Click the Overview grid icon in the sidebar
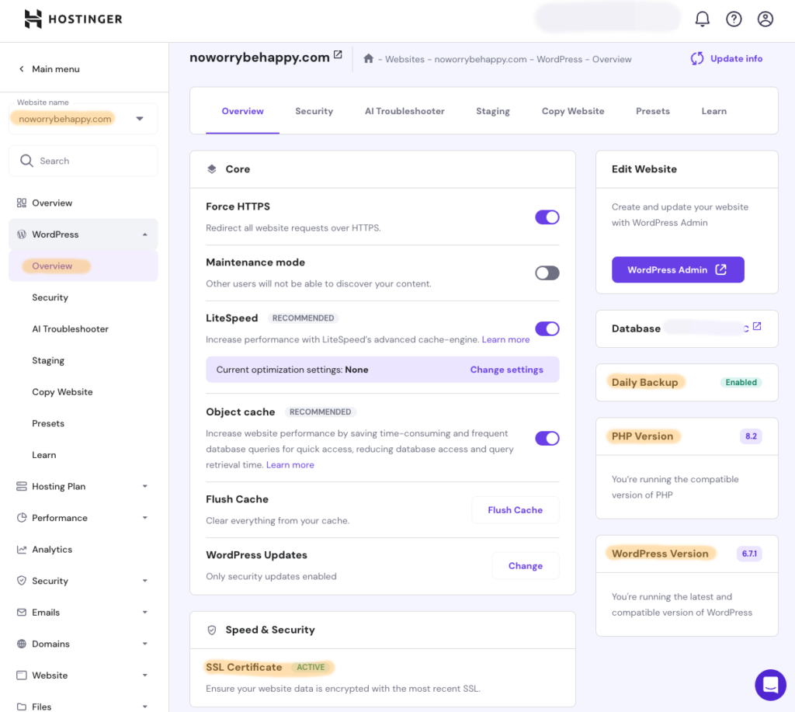 tap(21, 203)
